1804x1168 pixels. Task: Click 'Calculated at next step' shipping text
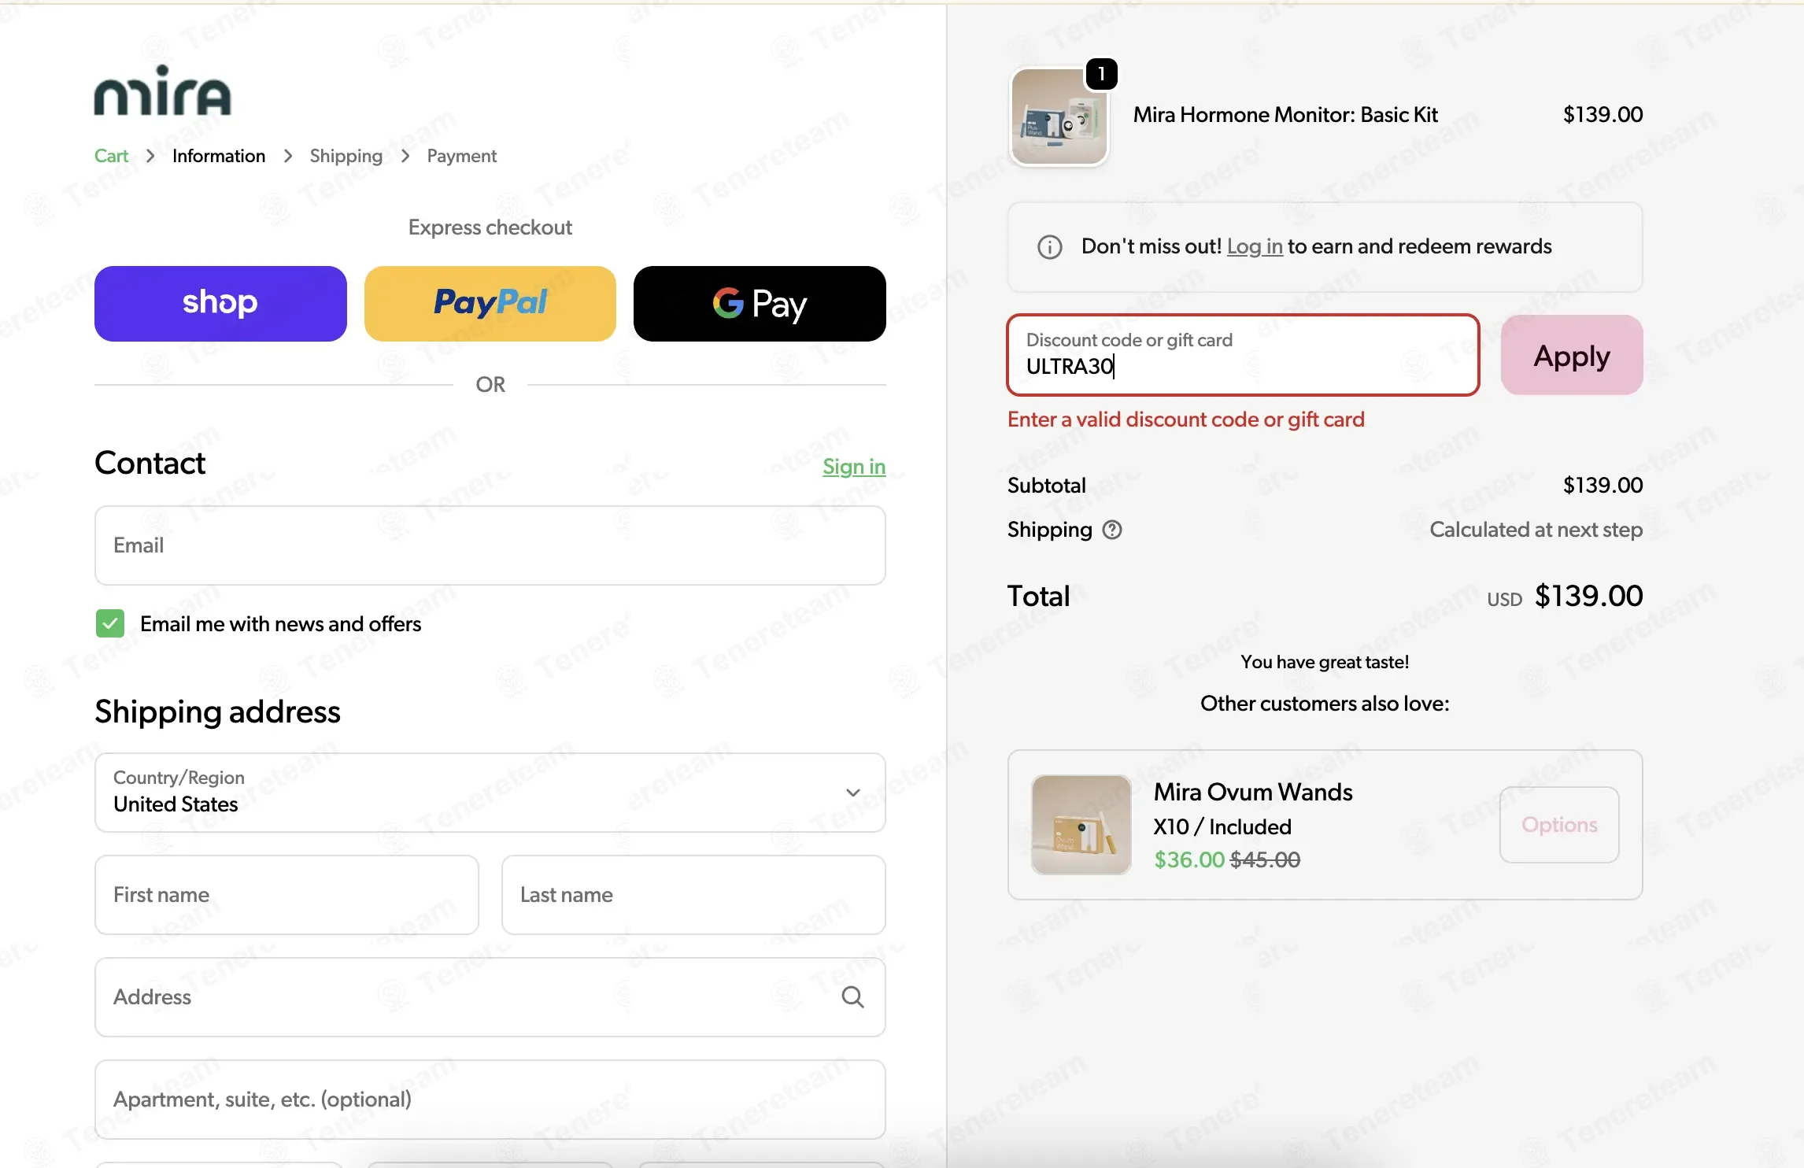(x=1536, y=530)
